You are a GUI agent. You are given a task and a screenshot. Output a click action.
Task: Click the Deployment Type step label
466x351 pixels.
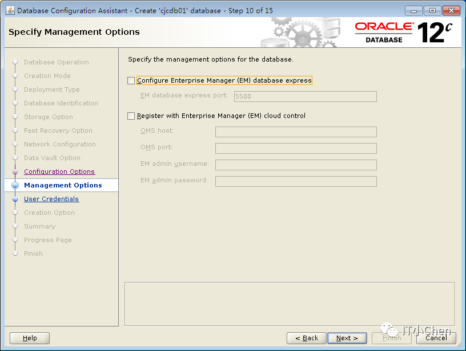coord(52,89)
